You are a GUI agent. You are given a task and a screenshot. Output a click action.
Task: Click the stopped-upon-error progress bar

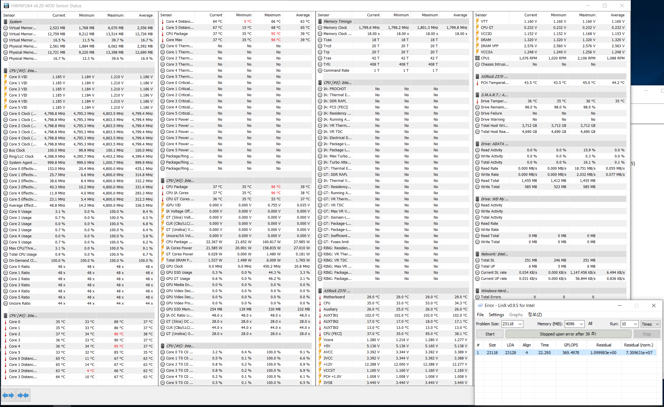[x=568, y=334]
